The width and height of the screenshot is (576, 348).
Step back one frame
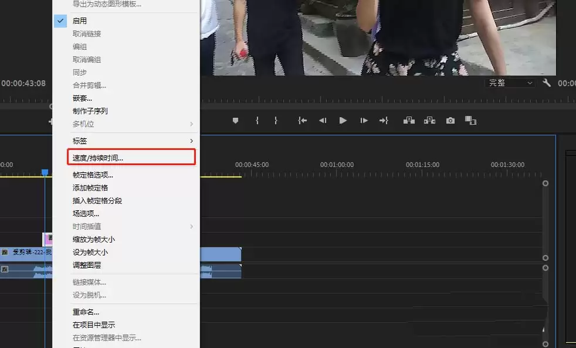coord(323,121)
